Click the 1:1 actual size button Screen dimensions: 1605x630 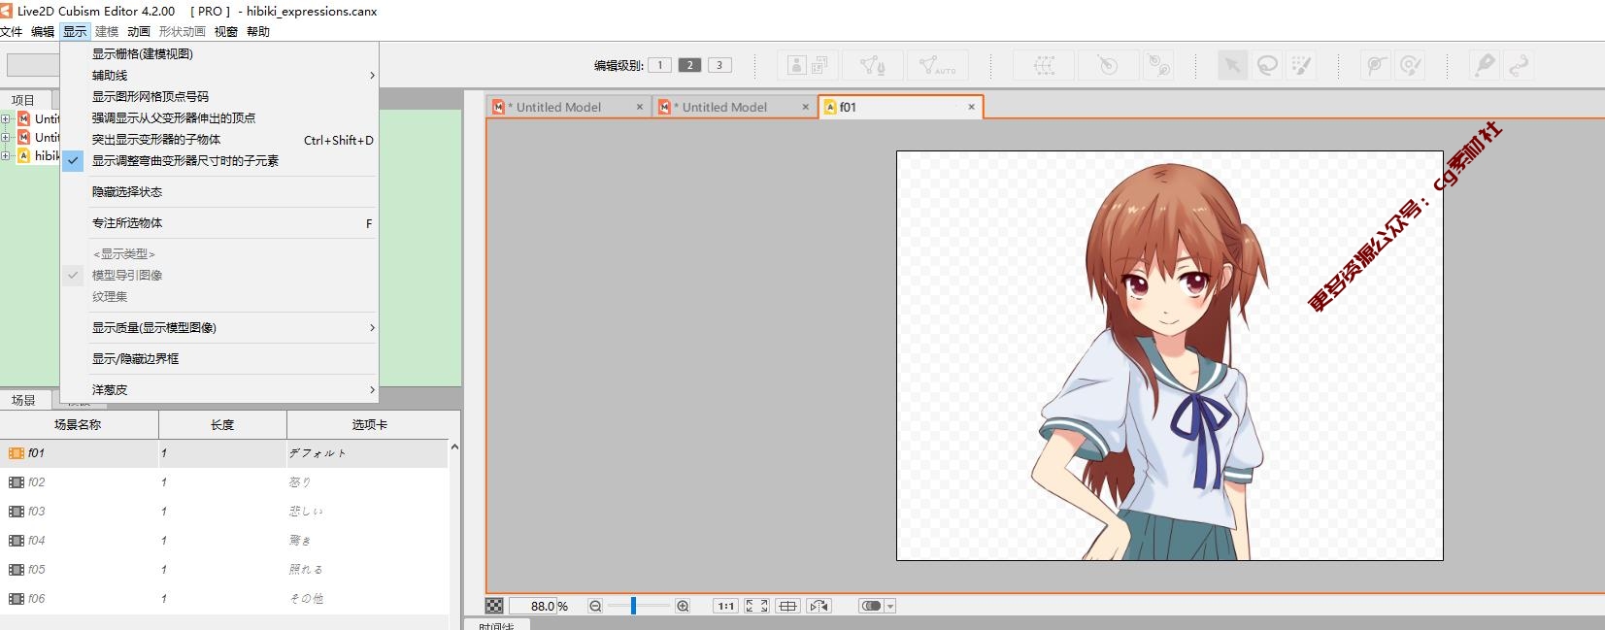pos(725,606)
